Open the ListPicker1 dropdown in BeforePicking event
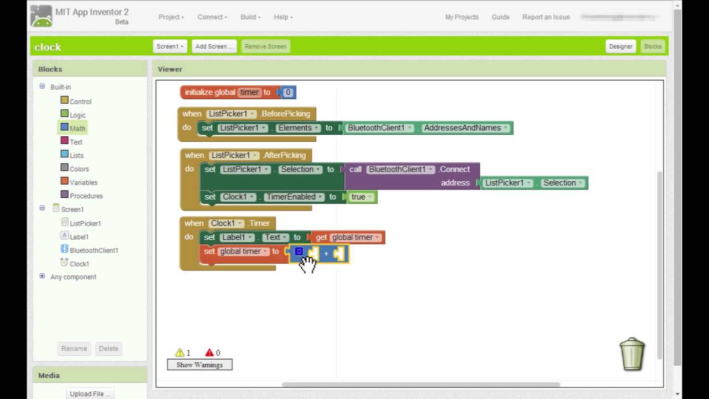 [232, 114]
